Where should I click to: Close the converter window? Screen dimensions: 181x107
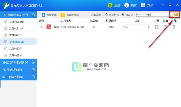coord(178,5)
